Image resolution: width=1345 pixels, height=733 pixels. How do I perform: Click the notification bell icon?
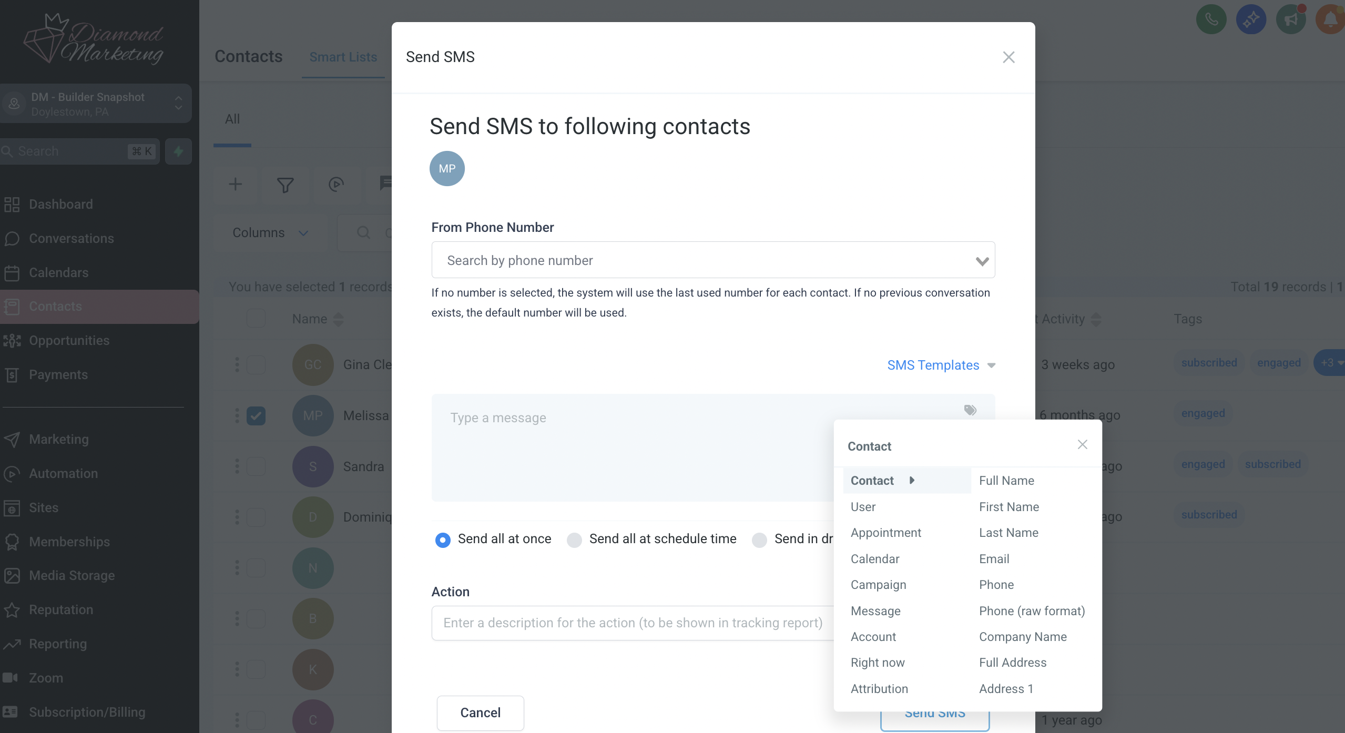coord(1330,19)
